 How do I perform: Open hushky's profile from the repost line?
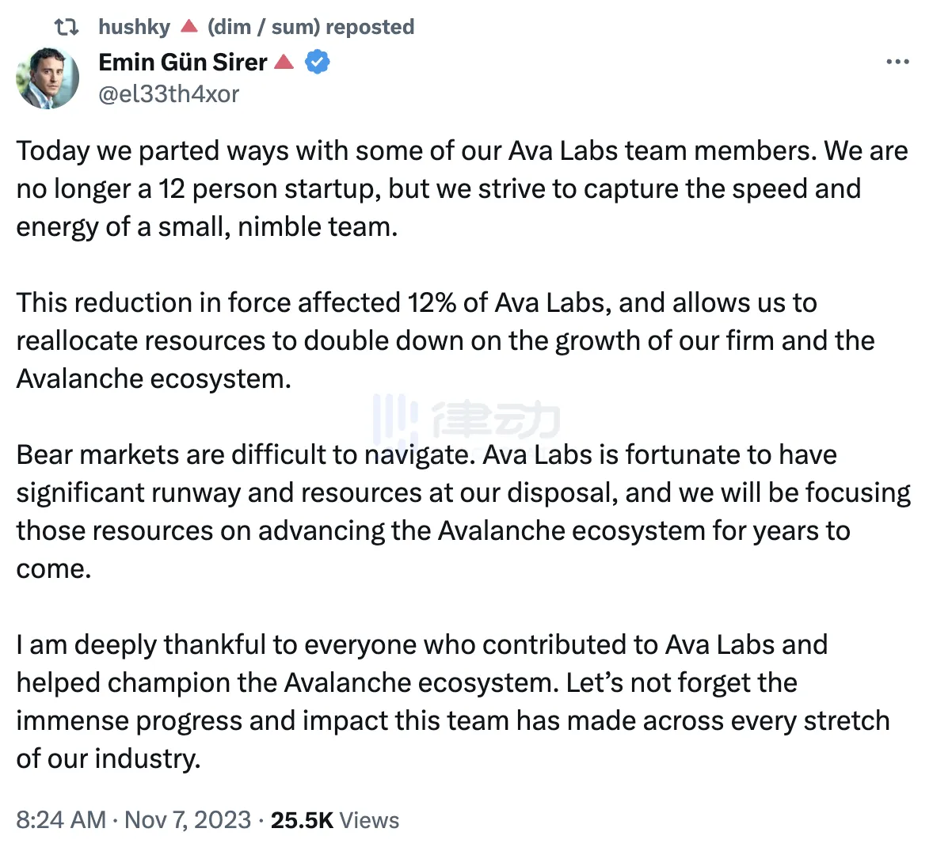[134, 27]
